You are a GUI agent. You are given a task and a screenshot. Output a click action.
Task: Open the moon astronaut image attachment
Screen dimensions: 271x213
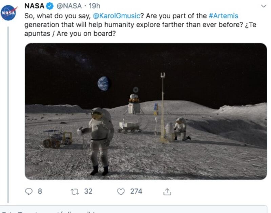click(146, 112)
